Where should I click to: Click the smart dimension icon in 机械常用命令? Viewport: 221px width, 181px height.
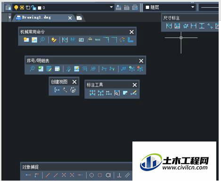[65, 40]
